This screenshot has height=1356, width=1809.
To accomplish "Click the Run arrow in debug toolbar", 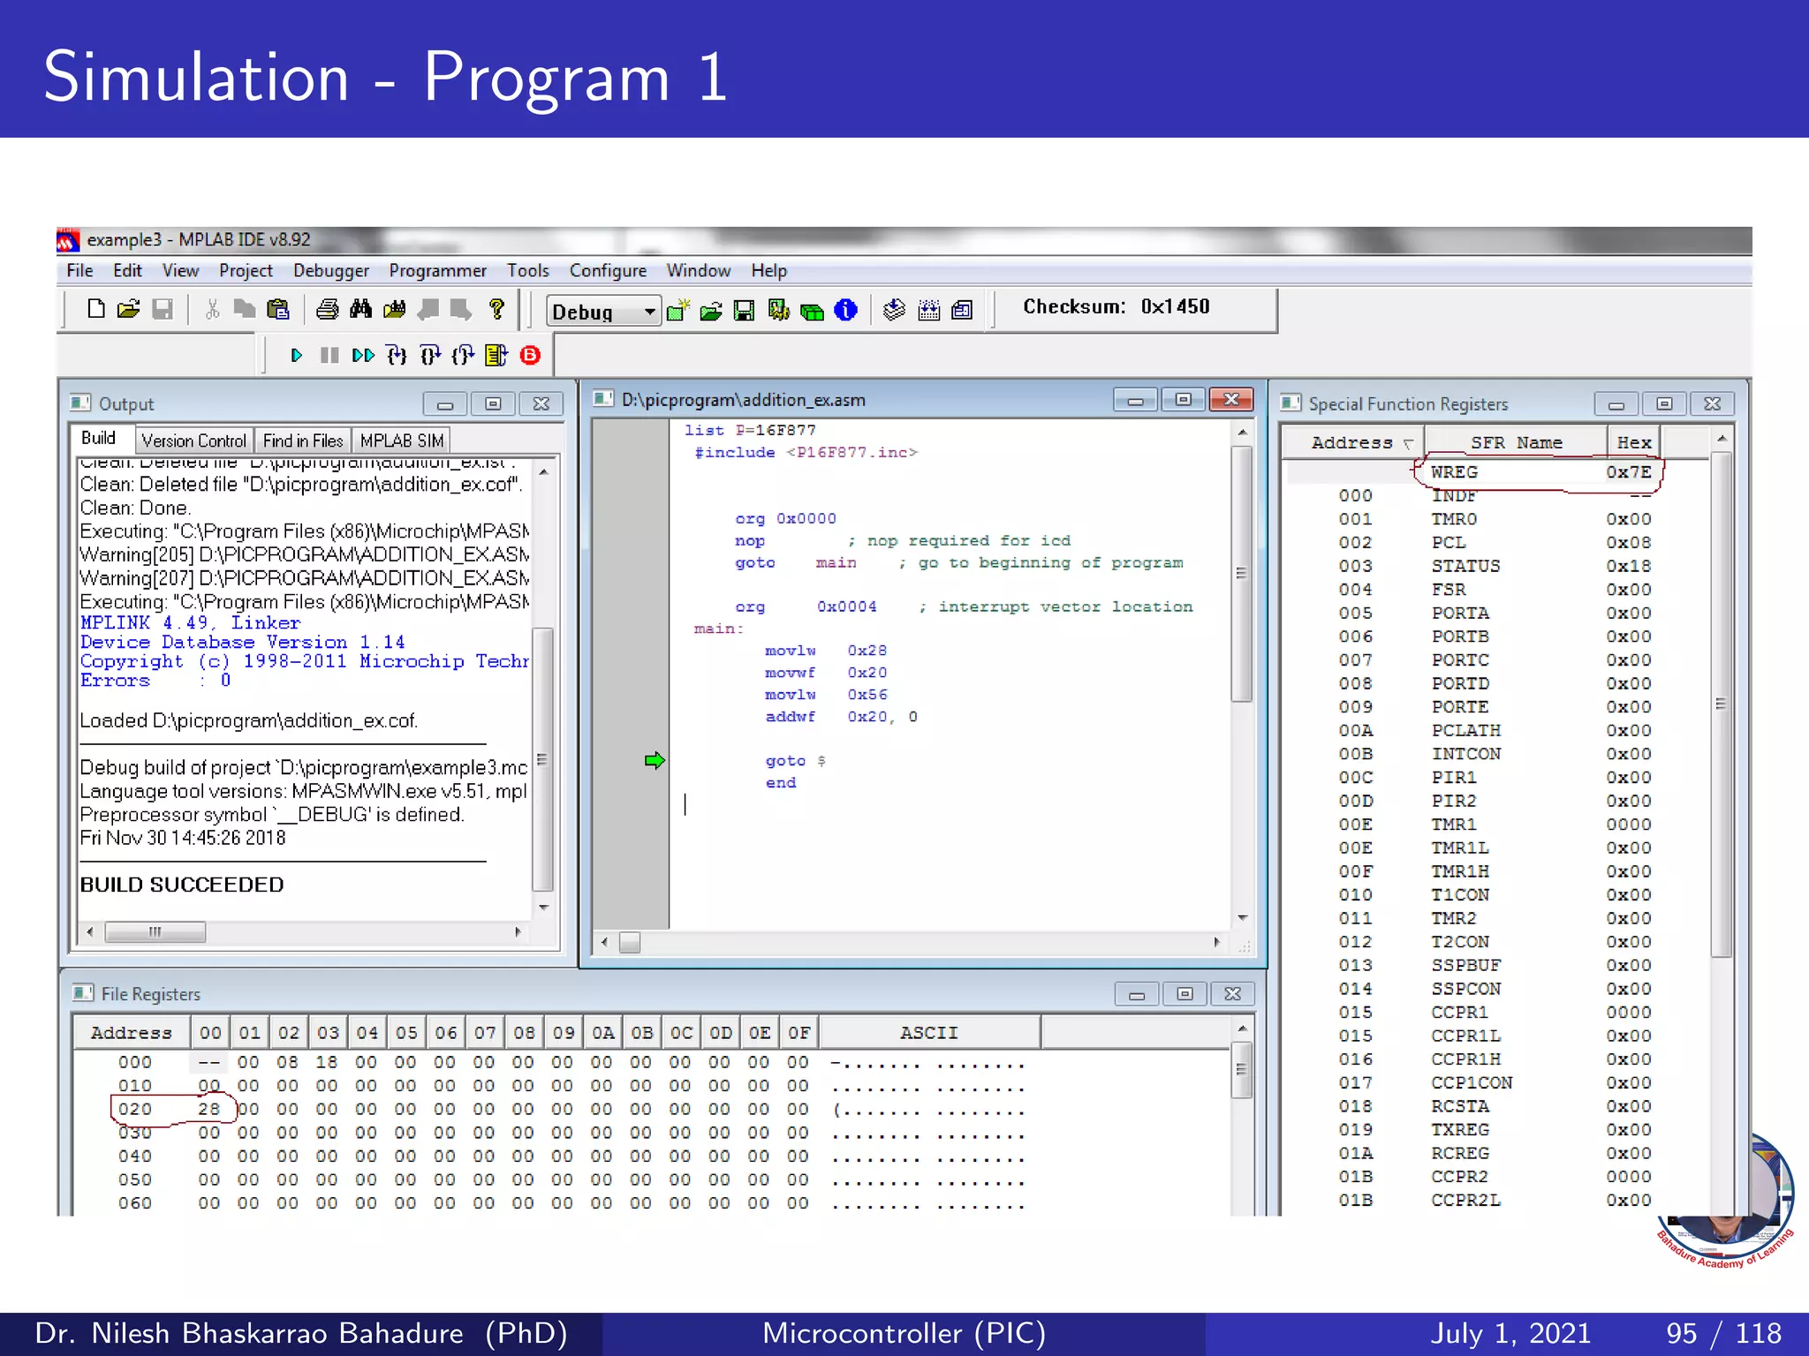I will point(297,355).
